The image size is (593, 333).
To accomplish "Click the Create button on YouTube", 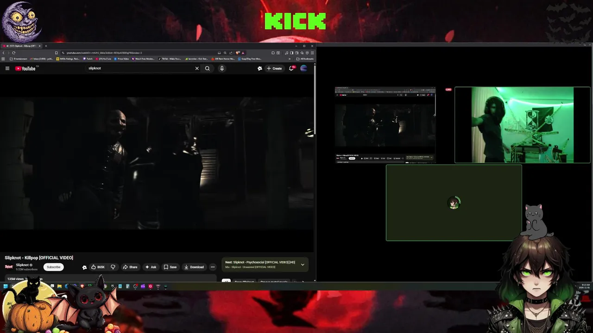I will click(x=274, y=68).
